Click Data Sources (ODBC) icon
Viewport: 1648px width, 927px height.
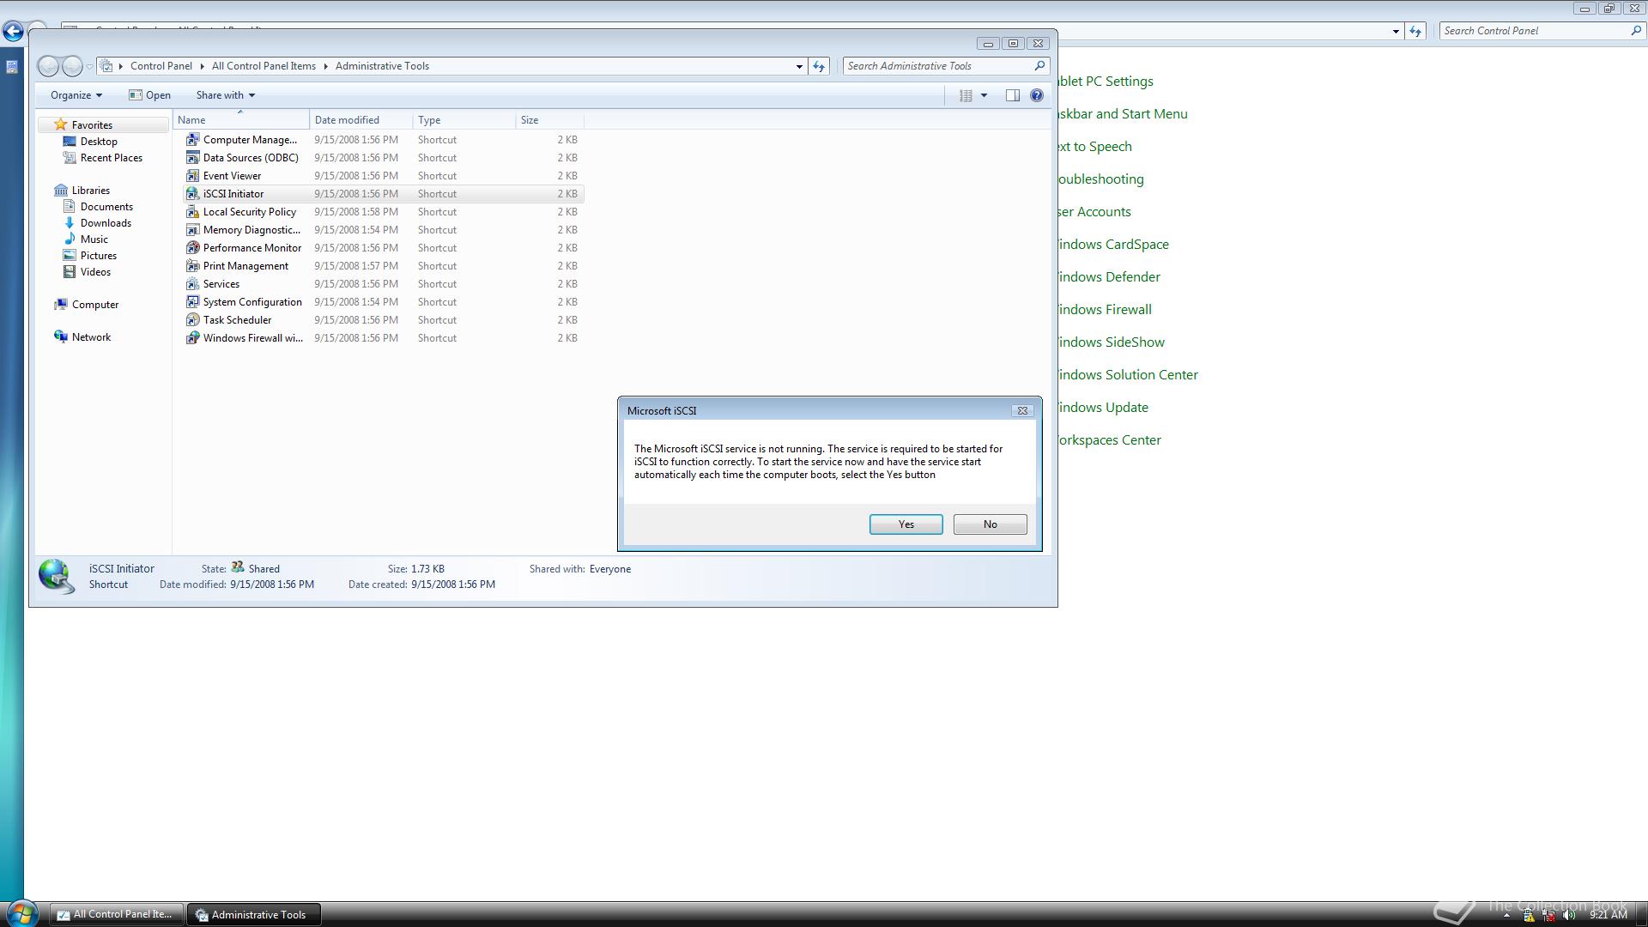pos(193,158)
